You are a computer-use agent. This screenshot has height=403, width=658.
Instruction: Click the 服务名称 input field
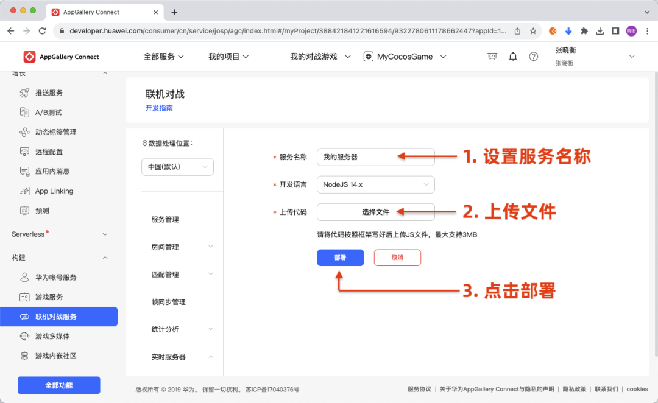tap(375, 157)
